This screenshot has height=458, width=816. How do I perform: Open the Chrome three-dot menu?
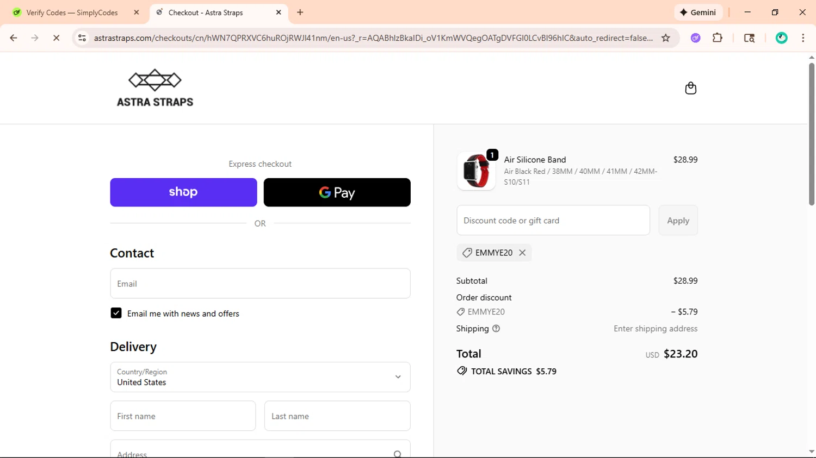click(x=803, y=38)
